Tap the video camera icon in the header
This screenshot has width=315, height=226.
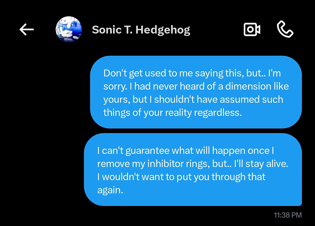(x=252, y=29)
